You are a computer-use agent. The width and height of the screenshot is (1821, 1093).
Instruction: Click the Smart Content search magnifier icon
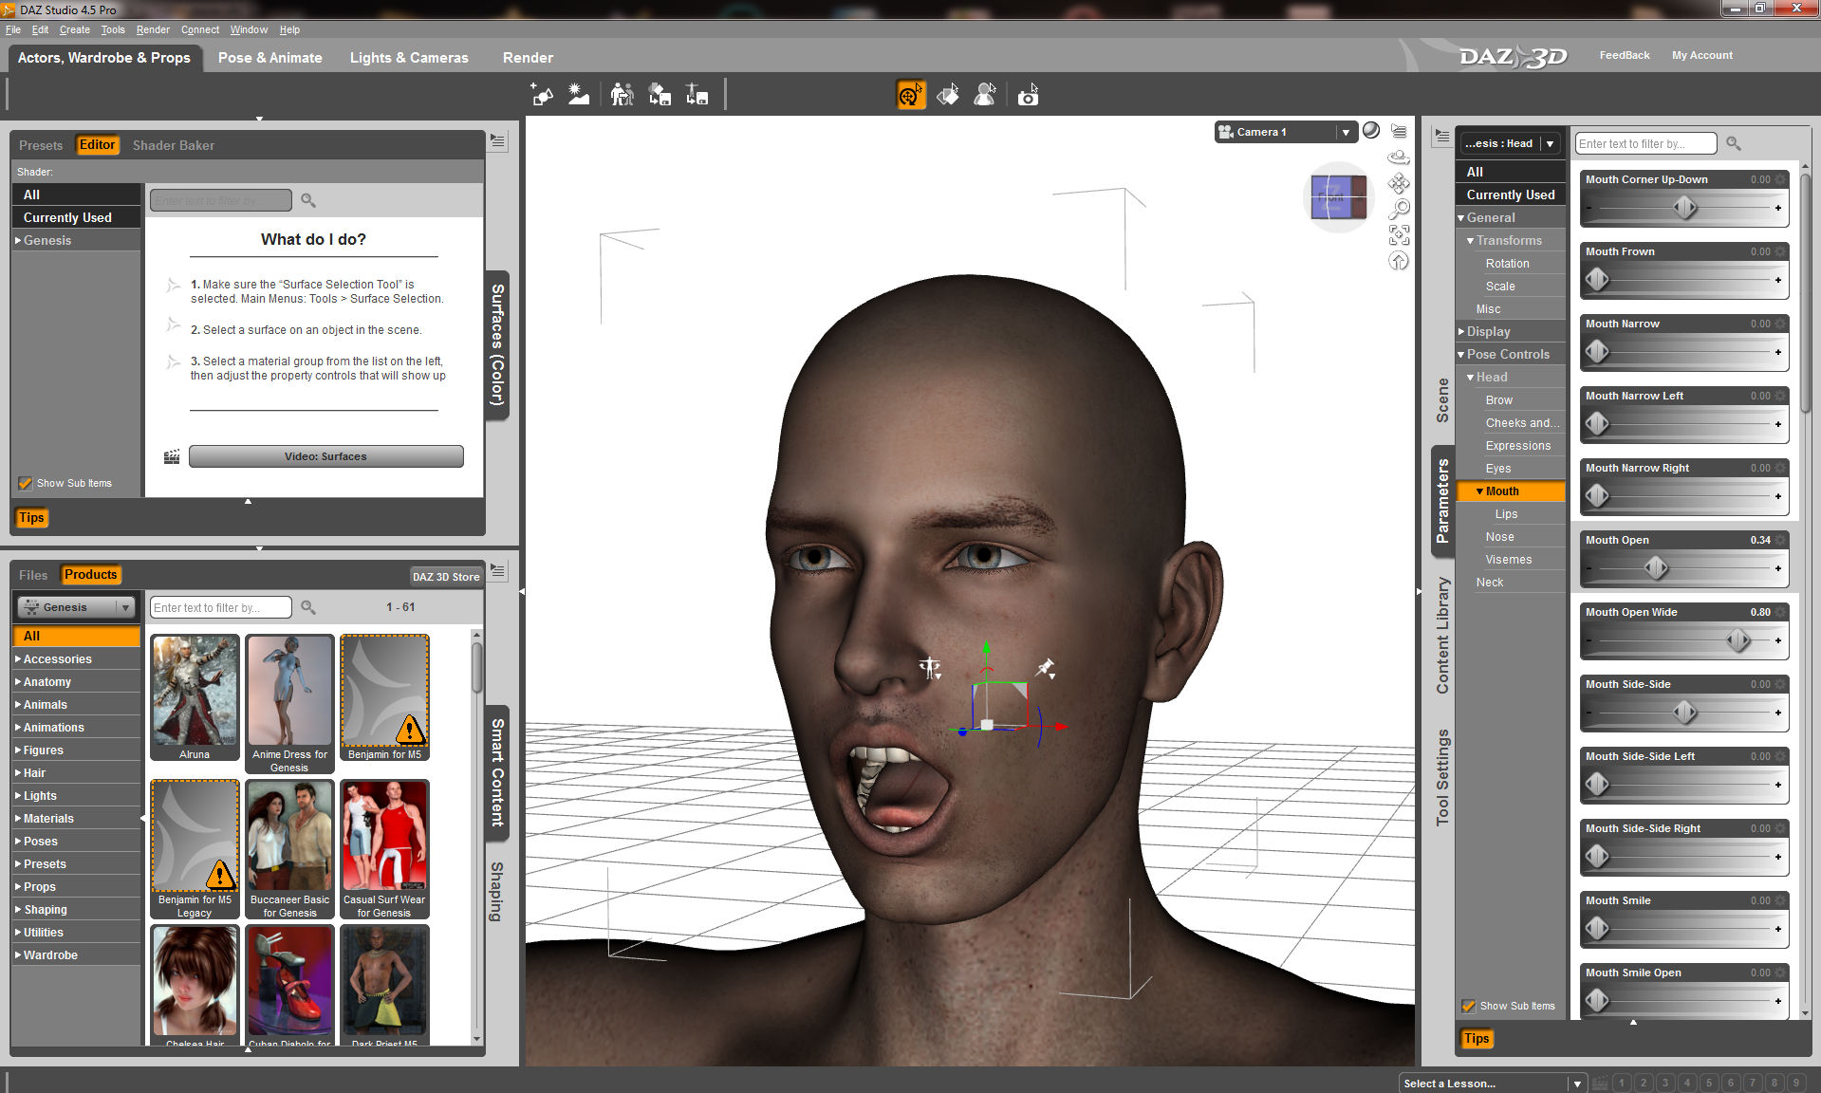[x=308, y=607]
